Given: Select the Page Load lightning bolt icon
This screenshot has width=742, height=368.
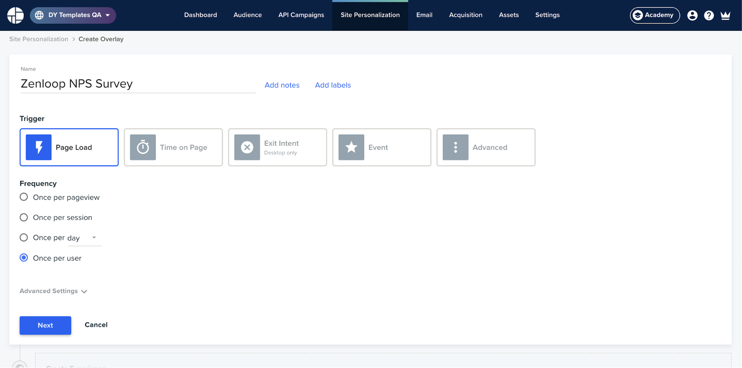Looking at the screenshot, I should pos(39,147).
